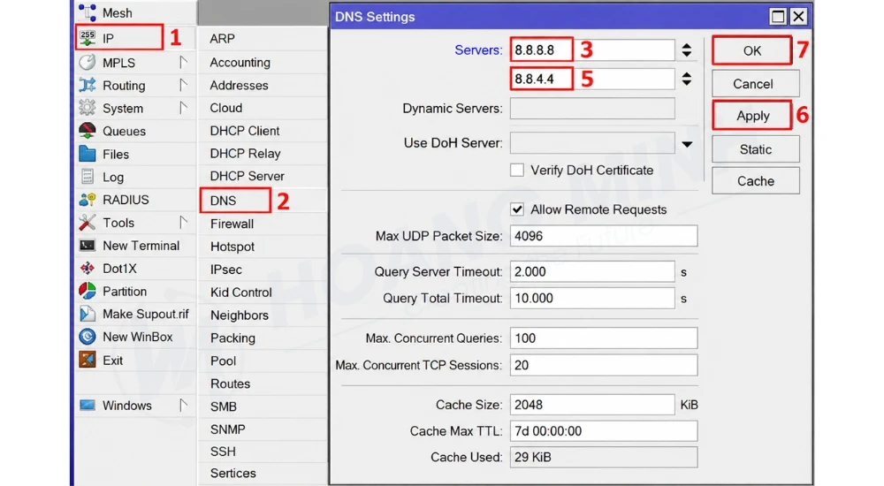This screenshot has width=884, height=486.
Task: Open DHCP Relay submenu entry
Action: tap(245, 154)
